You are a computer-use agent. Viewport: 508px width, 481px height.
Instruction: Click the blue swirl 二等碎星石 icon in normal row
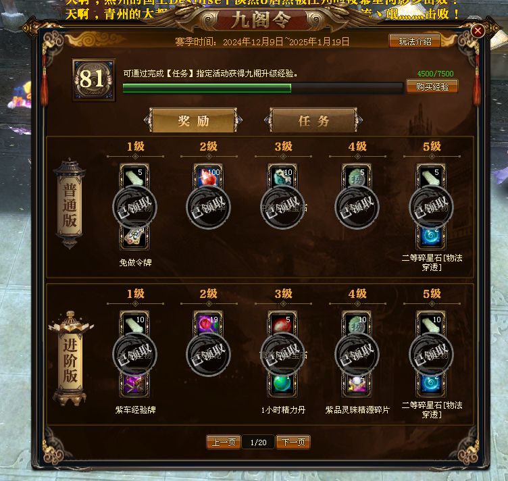tap(430, 237)
